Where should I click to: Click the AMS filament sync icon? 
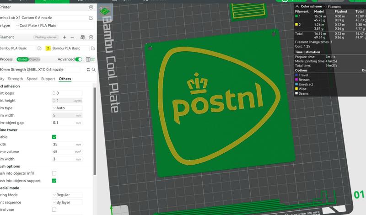click(x=83, y=37)
